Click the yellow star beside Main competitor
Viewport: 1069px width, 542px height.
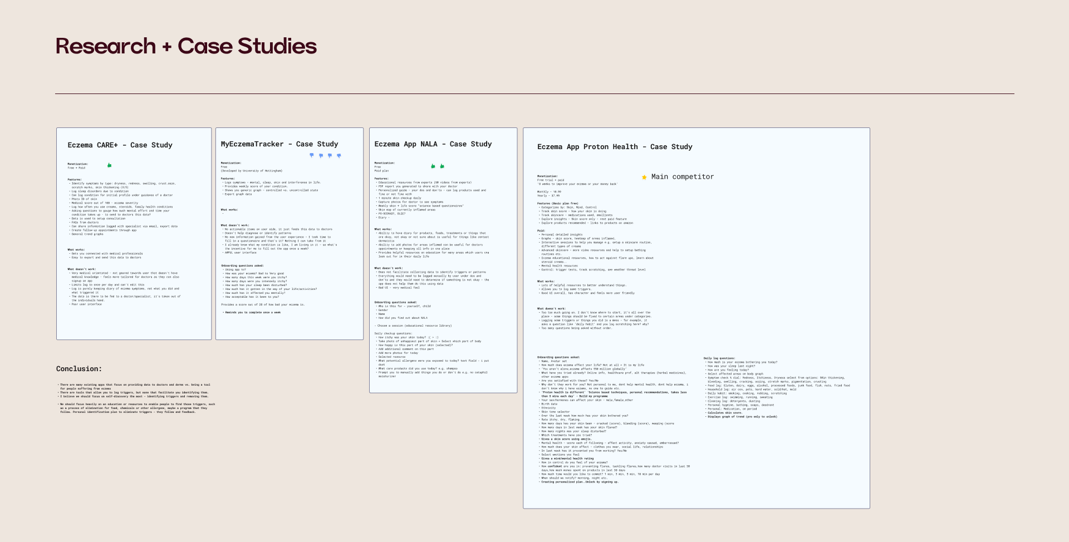pos(644,177)
